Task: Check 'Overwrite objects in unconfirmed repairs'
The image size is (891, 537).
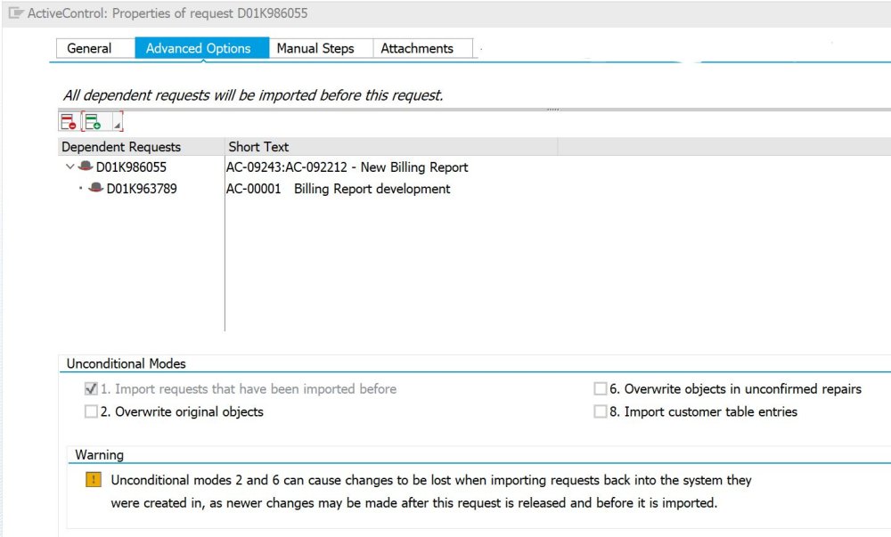Action: [601, 389]
